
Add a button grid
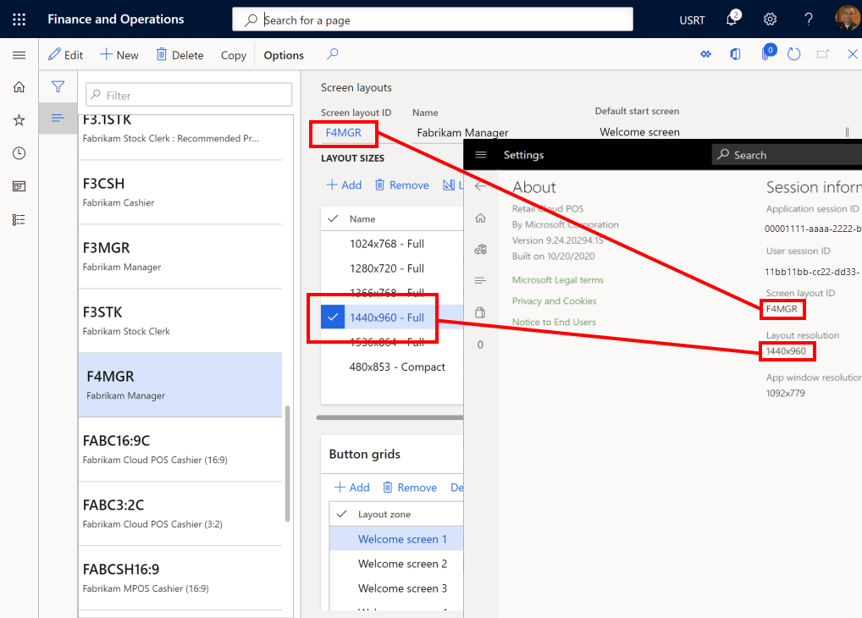point(352,487)
